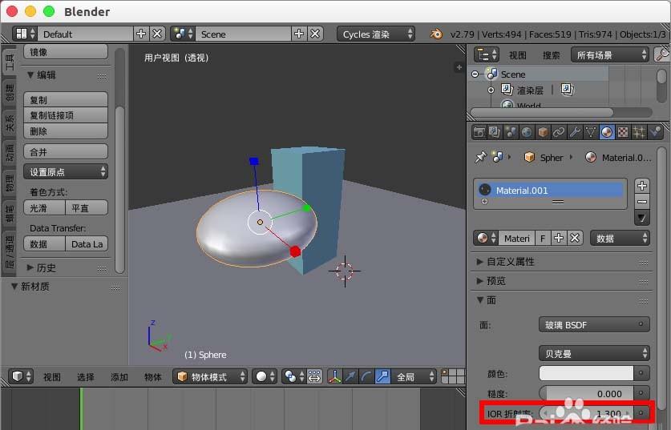Select first visible layer button
This screenshot has height=430, width=671.
445,372
